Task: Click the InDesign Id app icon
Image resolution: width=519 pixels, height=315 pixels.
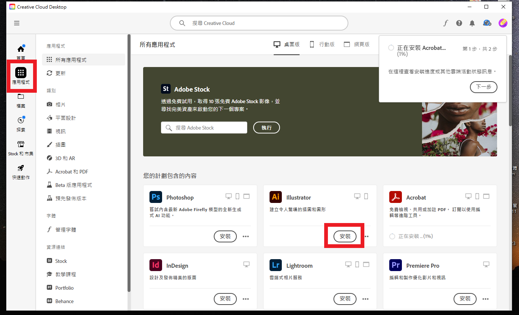Action: pyautogui.click(x=155, y=265)
